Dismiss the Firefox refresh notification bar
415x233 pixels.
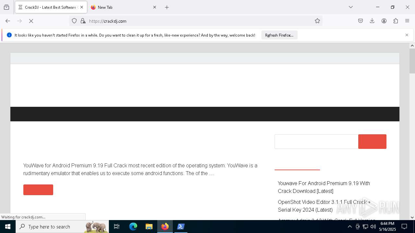coord(407,35)
